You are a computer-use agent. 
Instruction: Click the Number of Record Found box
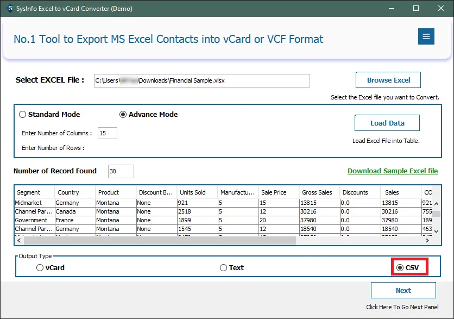(121, 171)
